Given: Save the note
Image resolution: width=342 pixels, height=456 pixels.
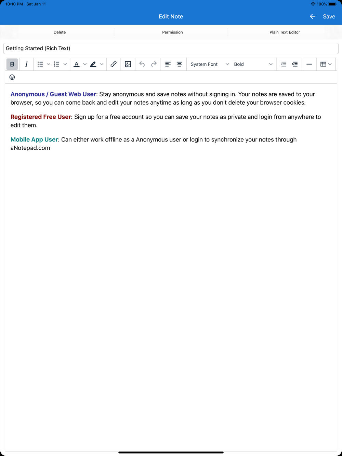Looking at the screenshot, I should 329,16.
